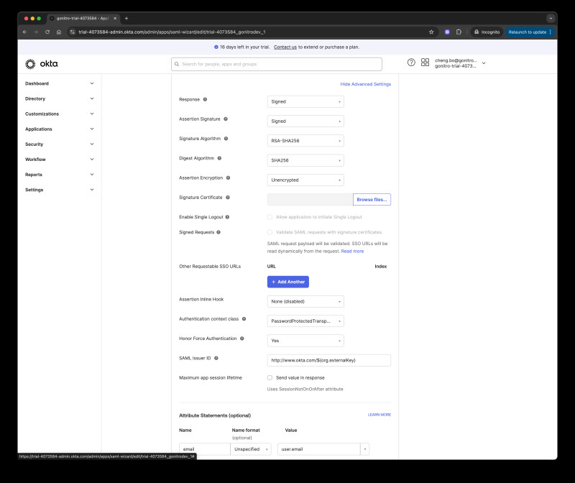Open the Unspecified name format dropdown
The height and width of the screenshot is (483, 575).
tap(251, 449)
